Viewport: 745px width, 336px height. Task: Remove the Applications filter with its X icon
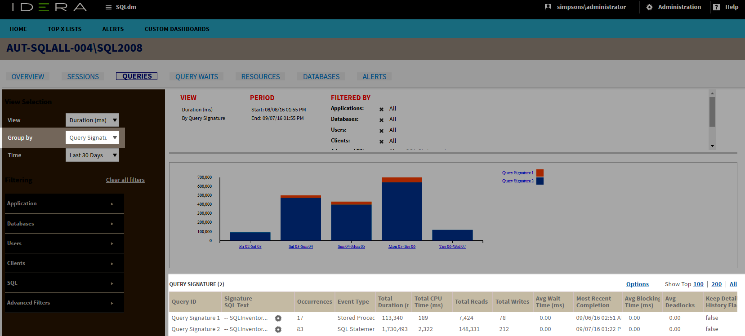[381, 109]
